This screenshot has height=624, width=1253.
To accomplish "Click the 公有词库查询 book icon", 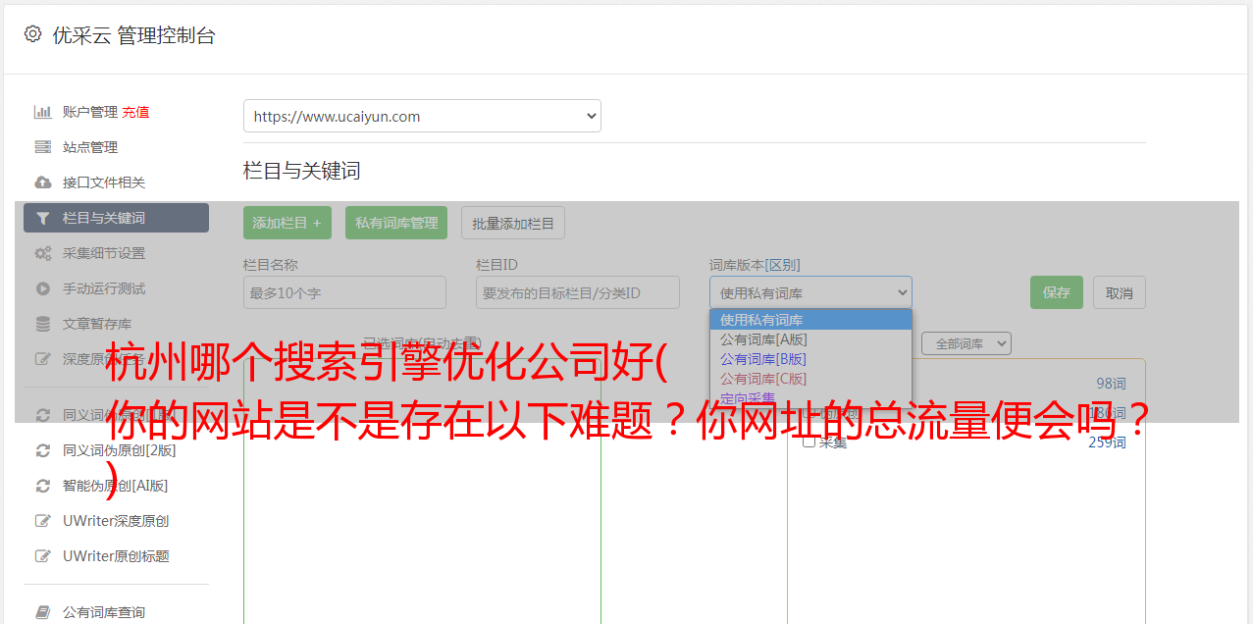I will 43,612.
